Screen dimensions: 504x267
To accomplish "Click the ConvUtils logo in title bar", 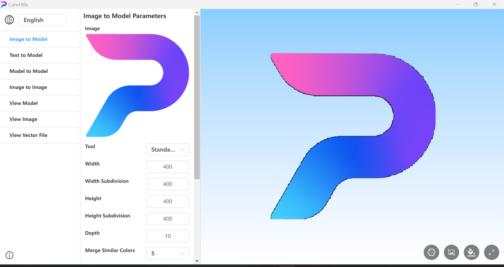I will click(4, 4).
